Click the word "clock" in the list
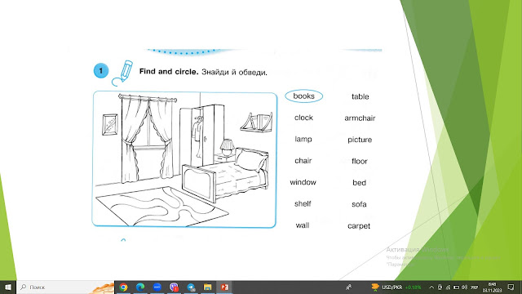 tap(303, 118)
